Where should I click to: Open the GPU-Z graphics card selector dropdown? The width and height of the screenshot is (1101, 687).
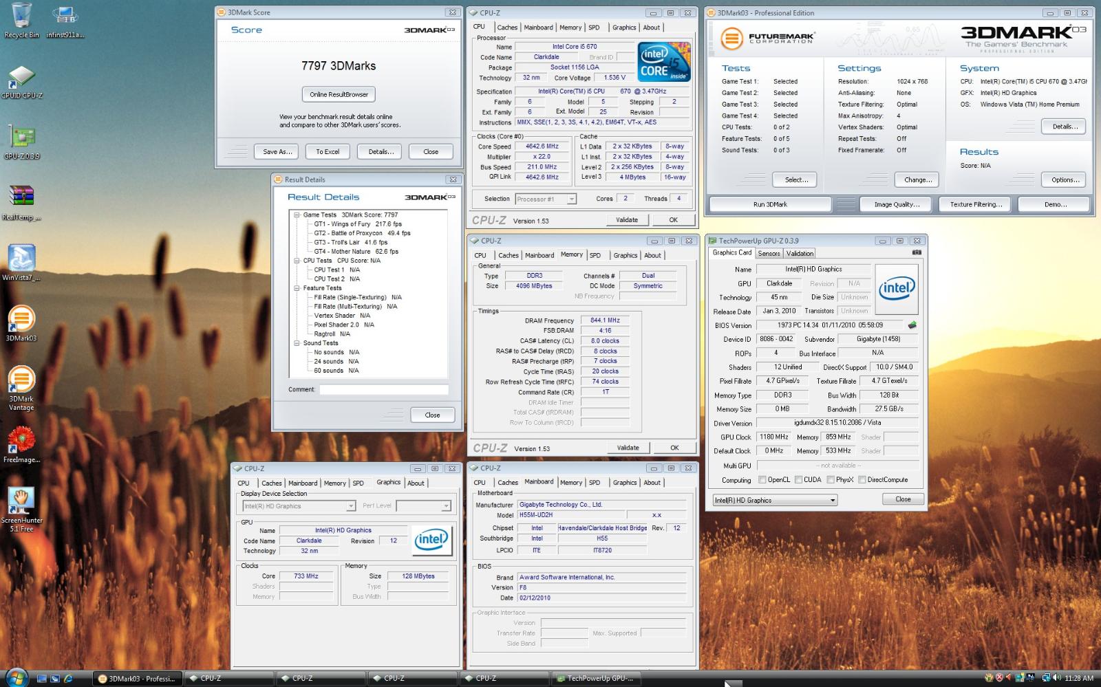(x=775, y=500)
